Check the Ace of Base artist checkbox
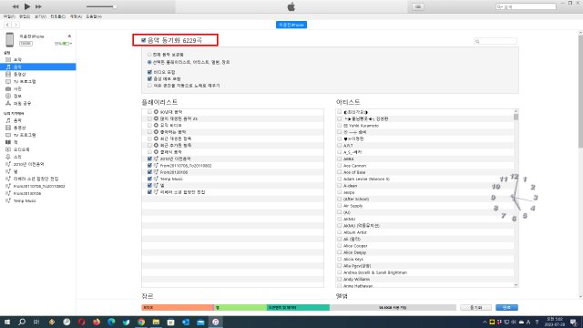The height and width of the screenshot is (328, 583). 339,172
